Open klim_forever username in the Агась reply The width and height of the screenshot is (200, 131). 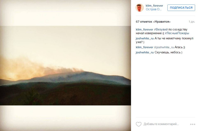pos(144,47)
